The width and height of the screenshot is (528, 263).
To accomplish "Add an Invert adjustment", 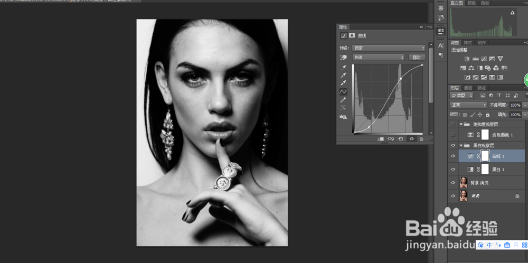I will (467, 78).
